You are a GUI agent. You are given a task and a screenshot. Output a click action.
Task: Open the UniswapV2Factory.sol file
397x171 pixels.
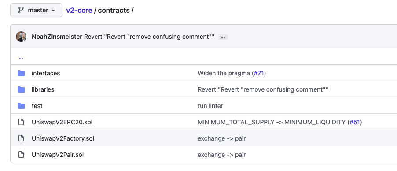(x=63, y=138)
